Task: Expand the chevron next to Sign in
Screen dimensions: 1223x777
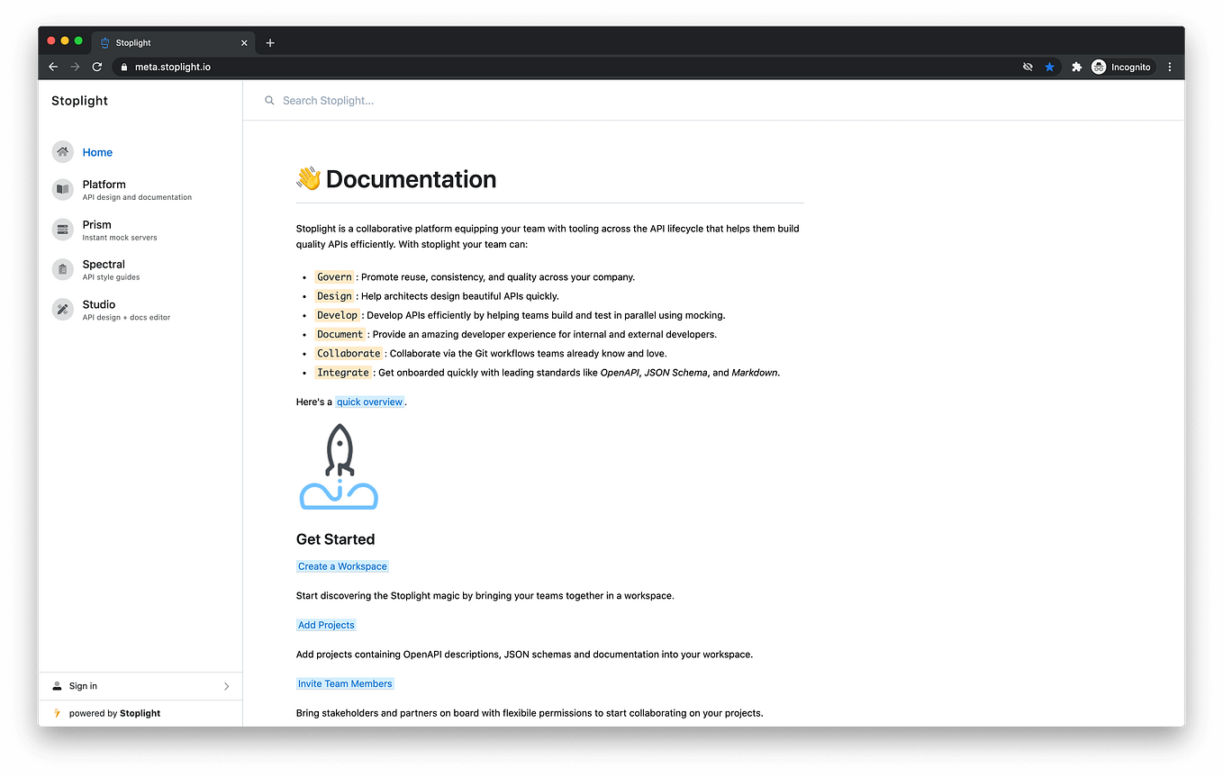Action: point(228,685)
